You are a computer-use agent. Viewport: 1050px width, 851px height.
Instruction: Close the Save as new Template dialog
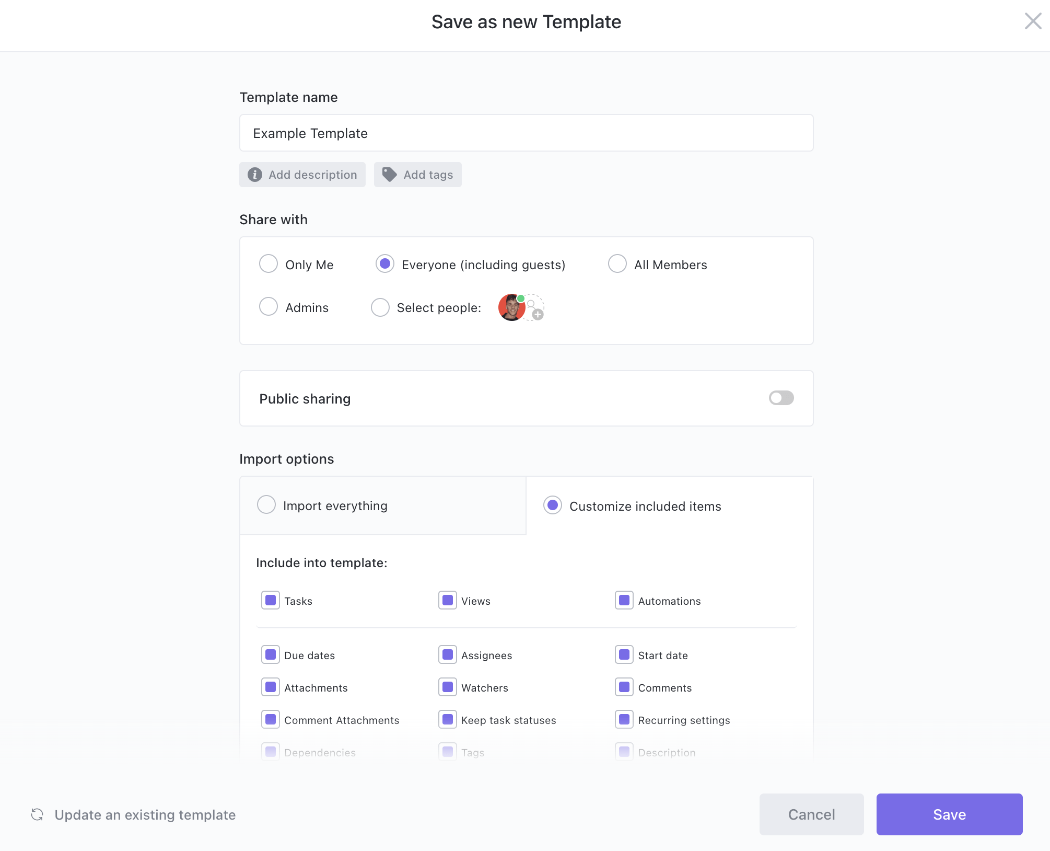pos(1033,21)
